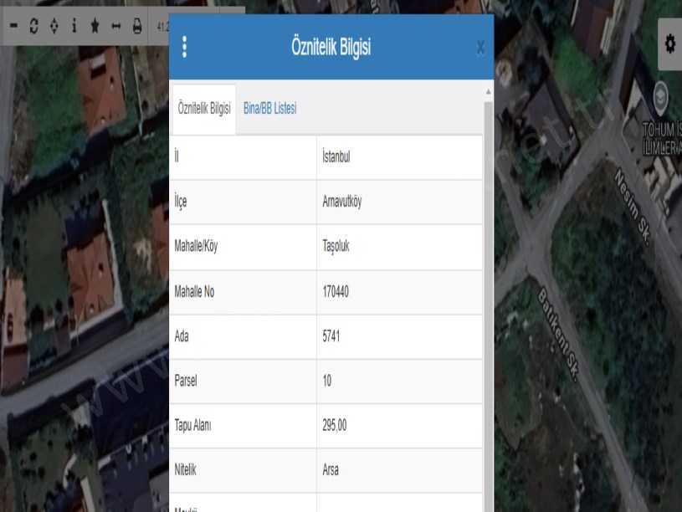Click the printer icon in toolbar
Image resolution: width=682 pixels, height=512 pixels.
pos(137,26)
